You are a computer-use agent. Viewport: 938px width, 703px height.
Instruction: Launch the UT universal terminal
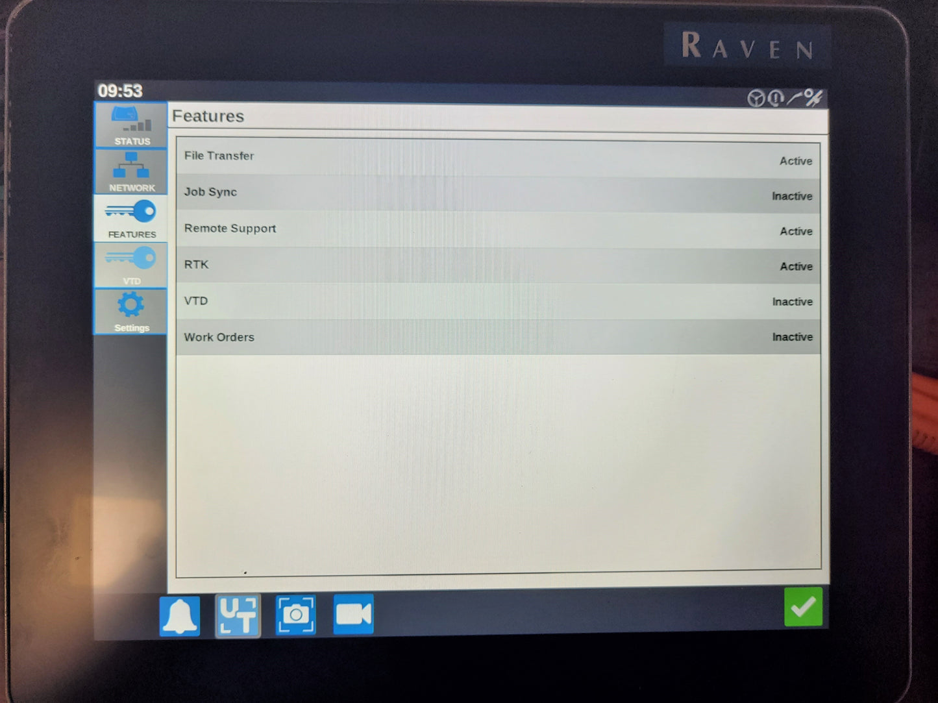[238, 615]
